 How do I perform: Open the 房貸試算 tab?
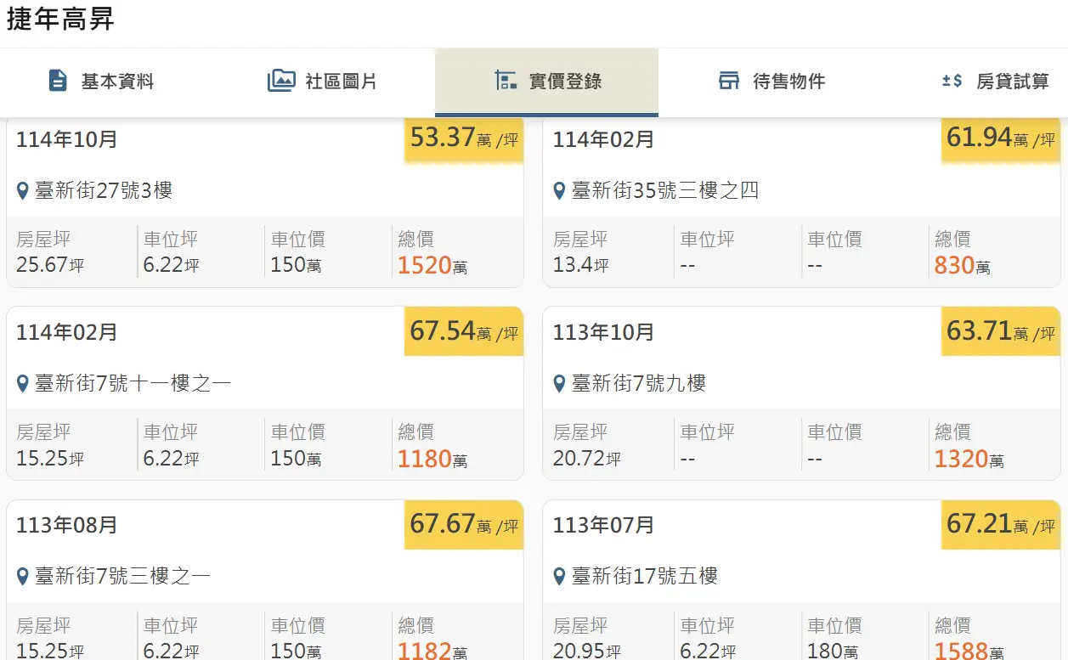(1012, 82)
